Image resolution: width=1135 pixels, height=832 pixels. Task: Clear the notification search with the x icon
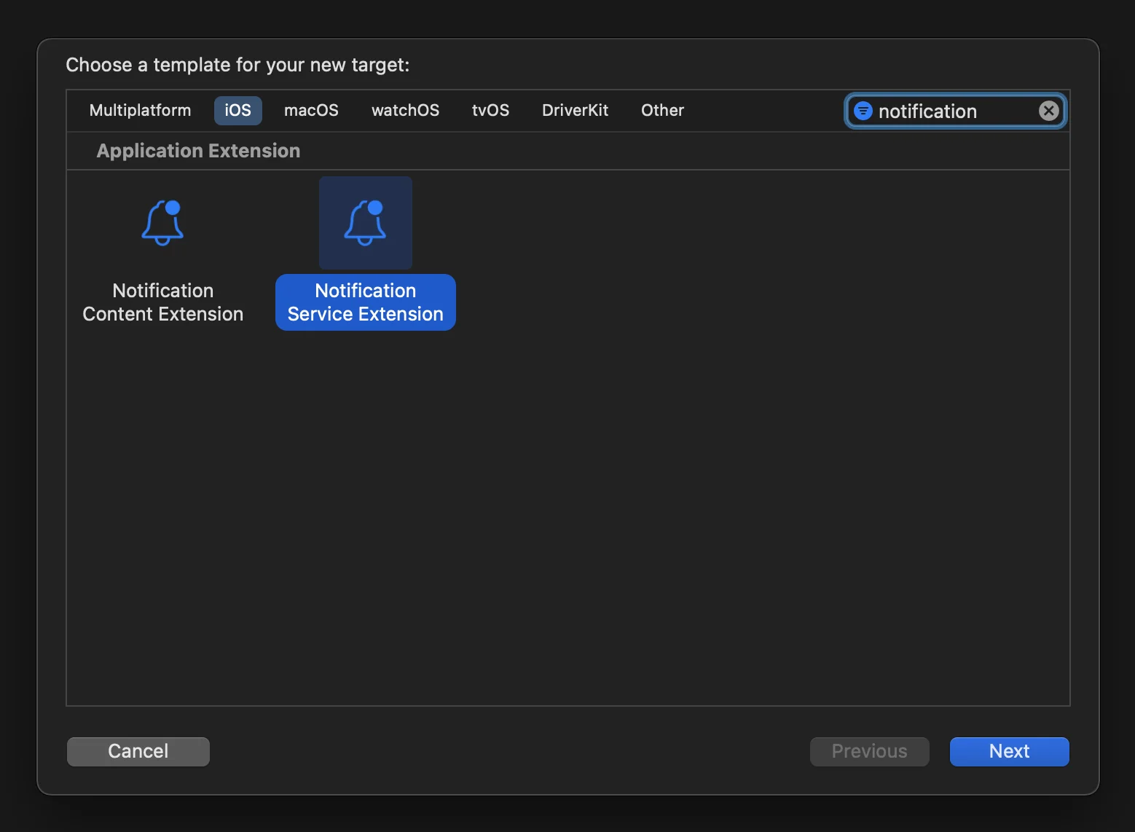tap(1048, 111)
